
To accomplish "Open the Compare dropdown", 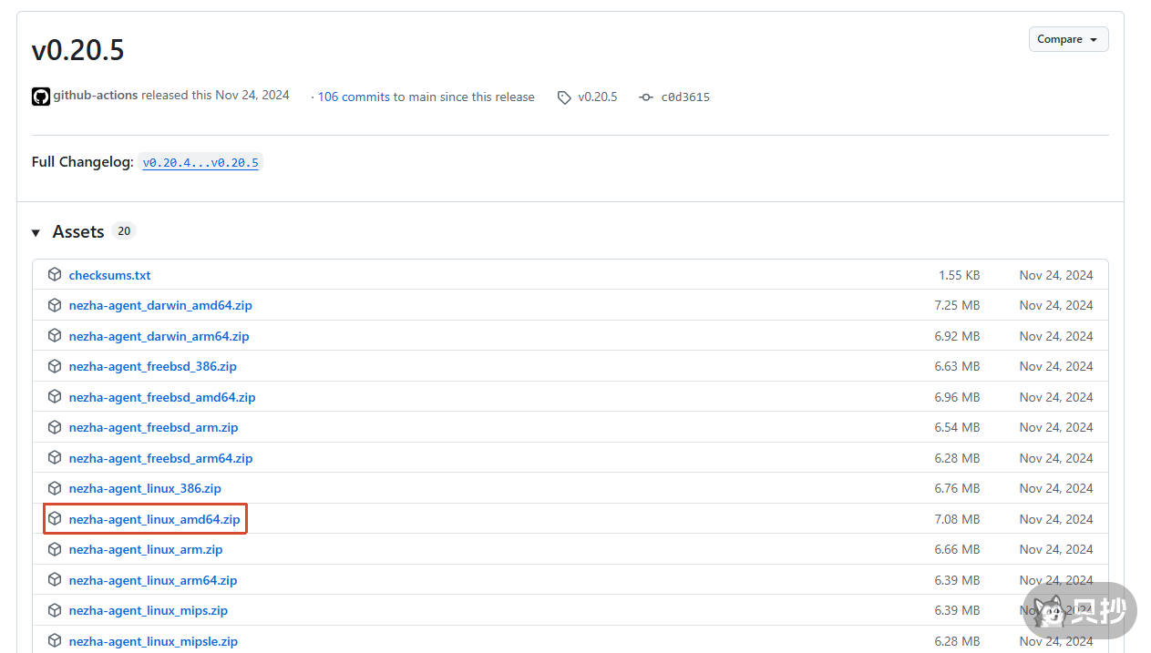I will tap(1069, 39).
